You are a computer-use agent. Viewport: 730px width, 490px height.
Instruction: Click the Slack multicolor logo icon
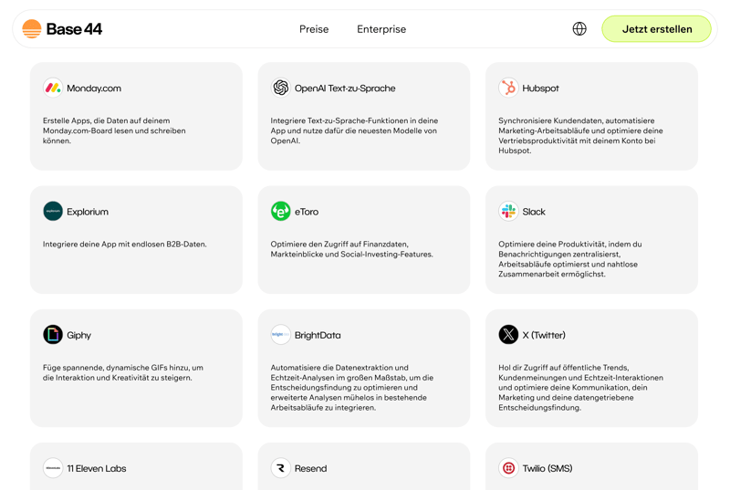508,211
